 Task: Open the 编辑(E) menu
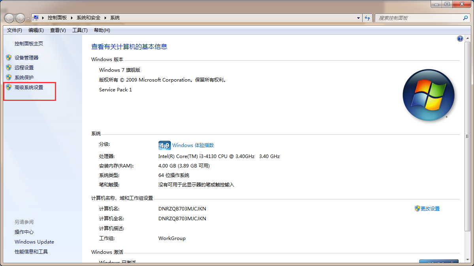(x=36, y=30)
